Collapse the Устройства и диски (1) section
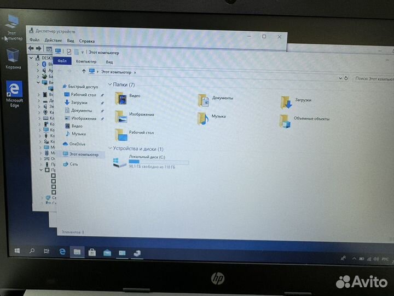The image size is (394, 296). point(110,148)
